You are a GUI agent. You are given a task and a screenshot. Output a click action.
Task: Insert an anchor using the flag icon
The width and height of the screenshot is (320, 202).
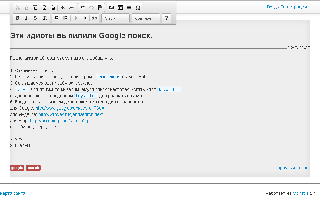pyautogui.click(x=100, y=8)
